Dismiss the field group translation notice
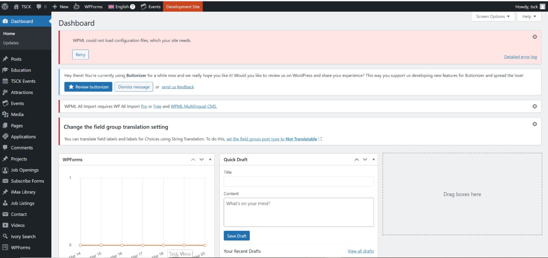The height and width of the screenshot is (258, 548). tap(535, 124)
